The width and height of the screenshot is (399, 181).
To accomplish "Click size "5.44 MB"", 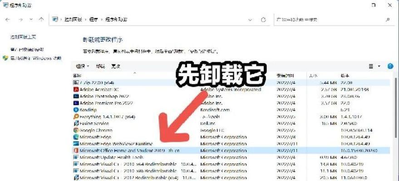I will coord(329,83).
